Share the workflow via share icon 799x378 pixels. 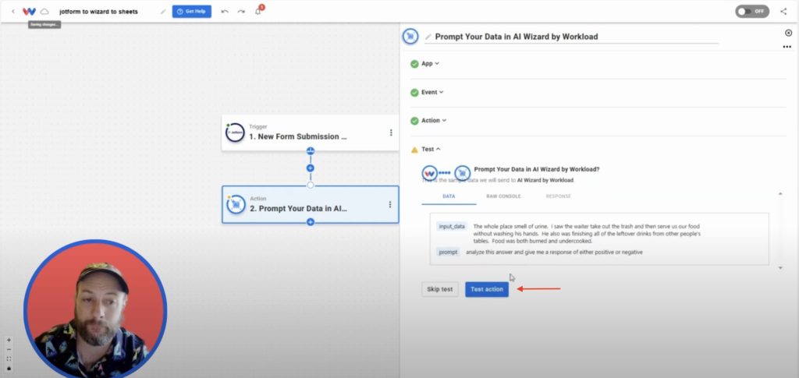[783, 11]
